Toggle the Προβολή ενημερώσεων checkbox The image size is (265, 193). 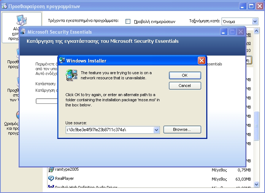[x=128, y=21]
